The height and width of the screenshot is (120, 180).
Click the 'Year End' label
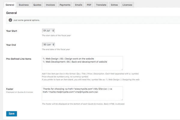(x=11, y=45)
